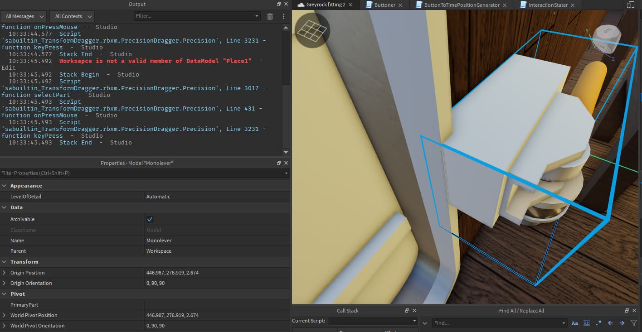Open the search filter funnel icon
The height and width of the screenshot is (332, 642).
coord(633,323)
